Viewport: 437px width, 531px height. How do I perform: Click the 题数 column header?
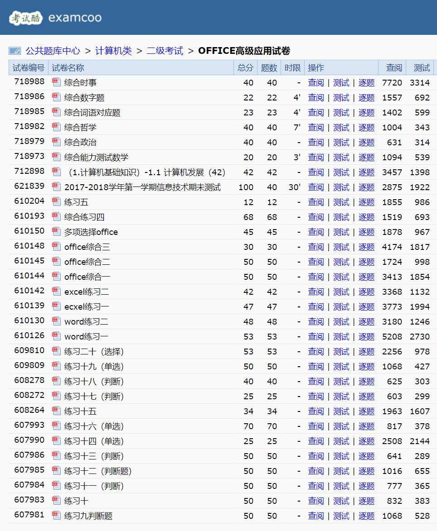click(x=269, y=68)
